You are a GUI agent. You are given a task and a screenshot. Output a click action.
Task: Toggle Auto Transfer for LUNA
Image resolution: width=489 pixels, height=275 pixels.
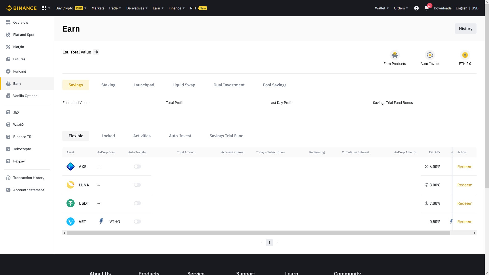137,185
